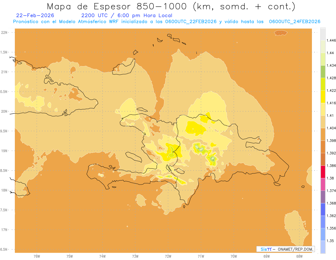336x260 pixels.
Task: Select the colorbar value '1.404'
Action: point(331,128)
